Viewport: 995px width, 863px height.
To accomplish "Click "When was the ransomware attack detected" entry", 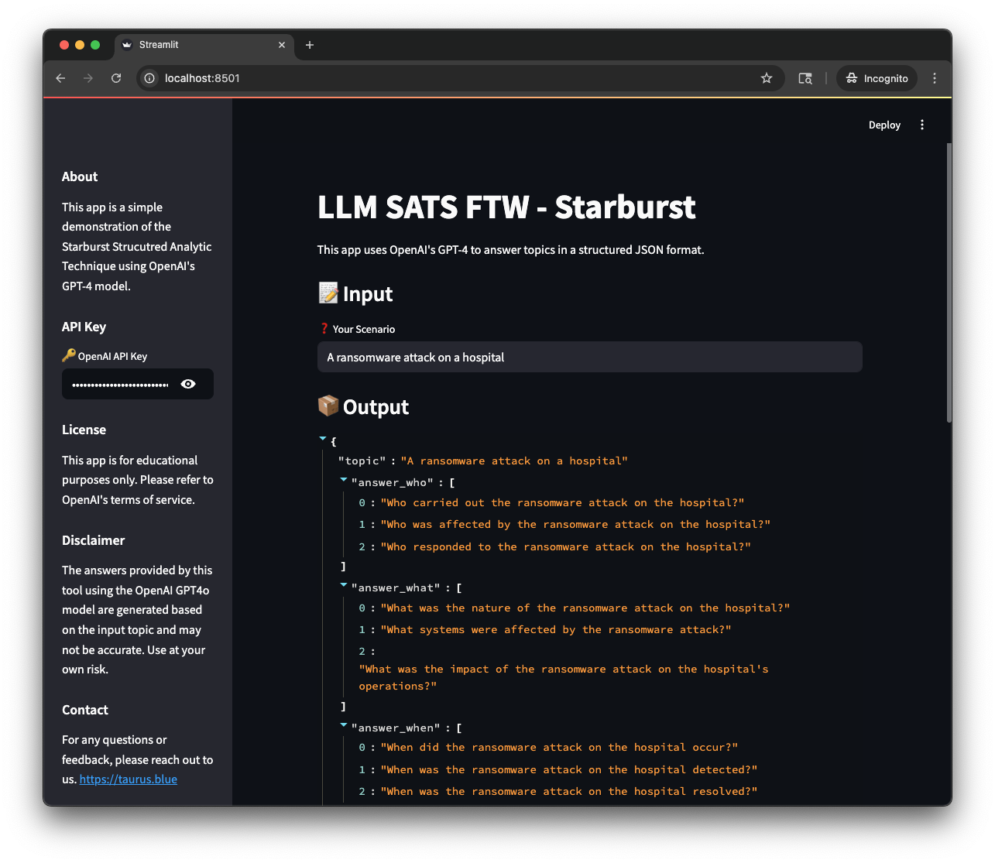I will point(569,769).
